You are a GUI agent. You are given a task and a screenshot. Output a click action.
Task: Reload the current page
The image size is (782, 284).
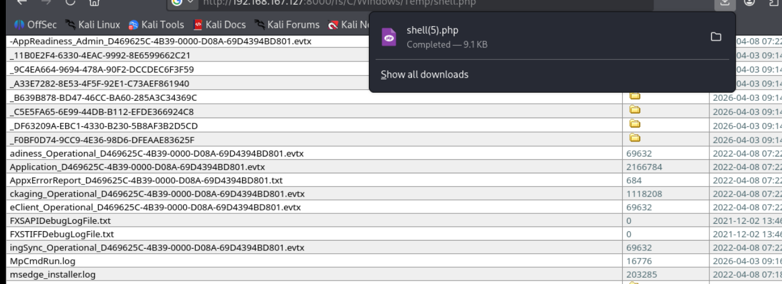click(70, 2)
